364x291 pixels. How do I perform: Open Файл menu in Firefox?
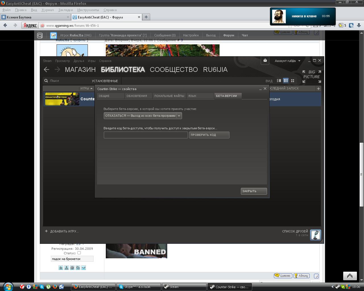click(6, 10)
